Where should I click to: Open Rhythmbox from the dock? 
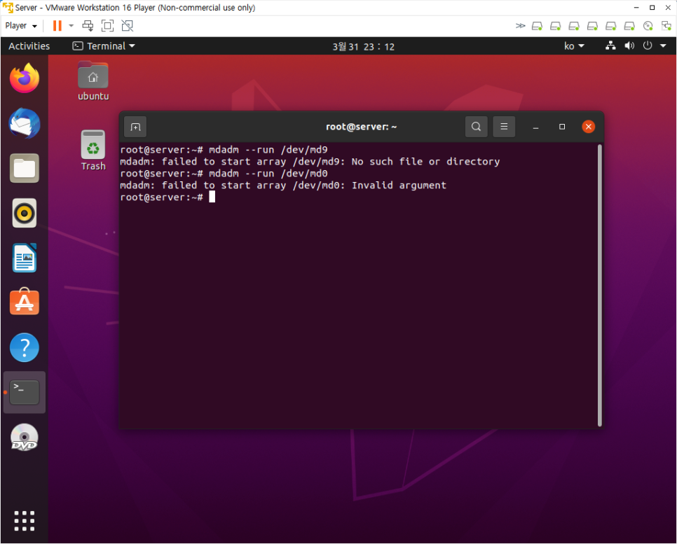tap(25, 213)
